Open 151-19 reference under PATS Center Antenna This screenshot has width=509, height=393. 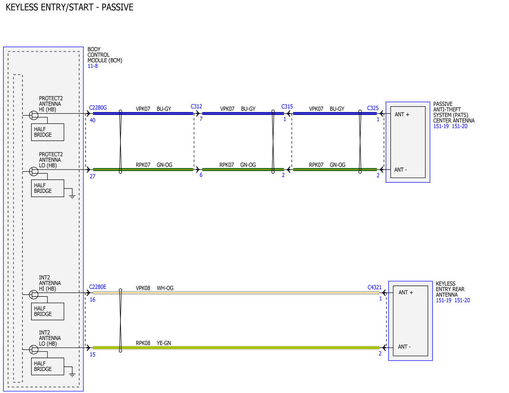(x=441, y=126)
